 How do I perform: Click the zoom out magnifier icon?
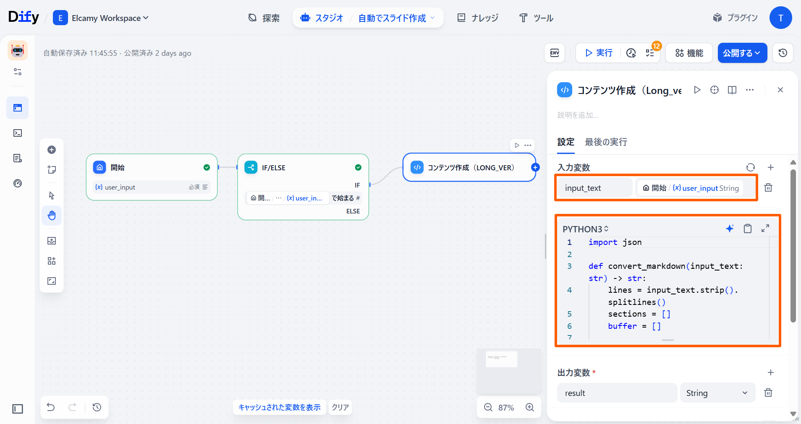click(488, 407)
